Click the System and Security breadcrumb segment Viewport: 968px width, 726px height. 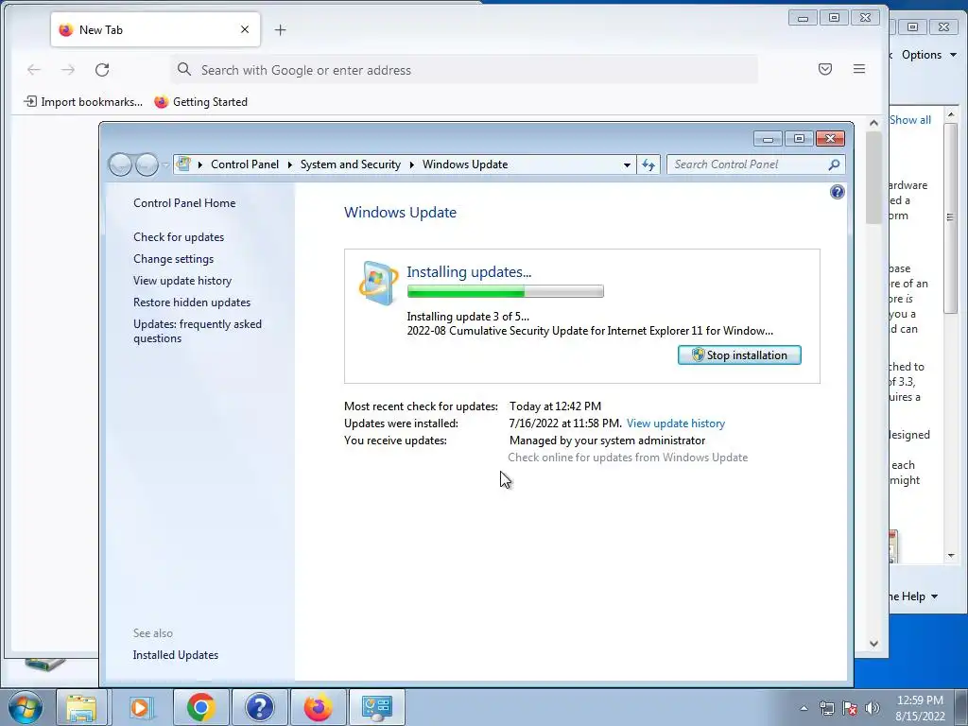tap(350, 164)
